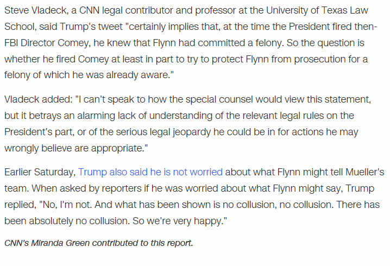Image resolution: width=390 pixels, height=266 pixels.
Task: Click the sentence 'So we're very happy.'
Action: point(178,221)
